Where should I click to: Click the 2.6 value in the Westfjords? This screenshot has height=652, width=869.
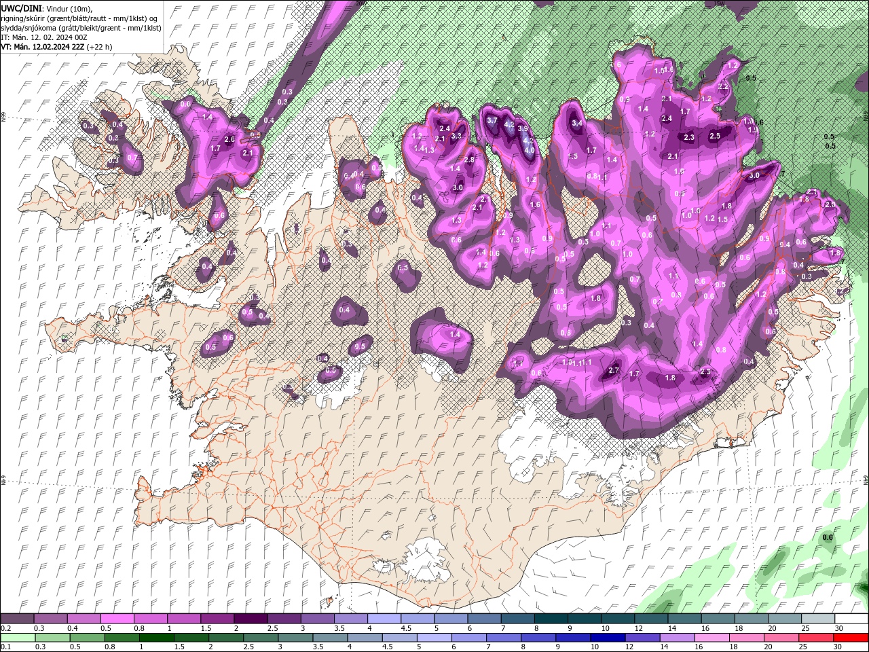click(x=229, y=139)
